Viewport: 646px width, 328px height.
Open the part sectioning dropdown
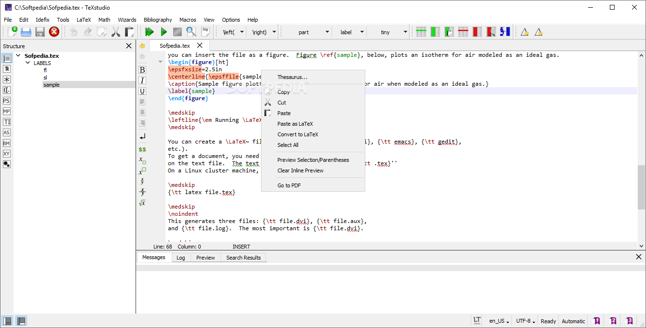point(327,32)
